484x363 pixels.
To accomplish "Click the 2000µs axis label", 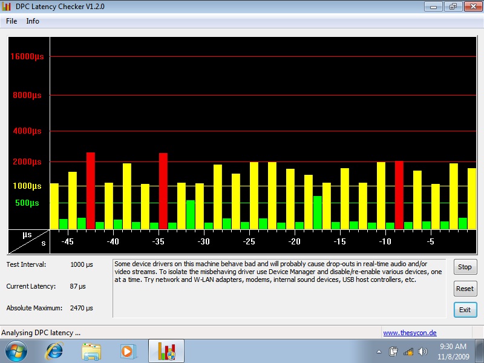I will pos(27,162).
